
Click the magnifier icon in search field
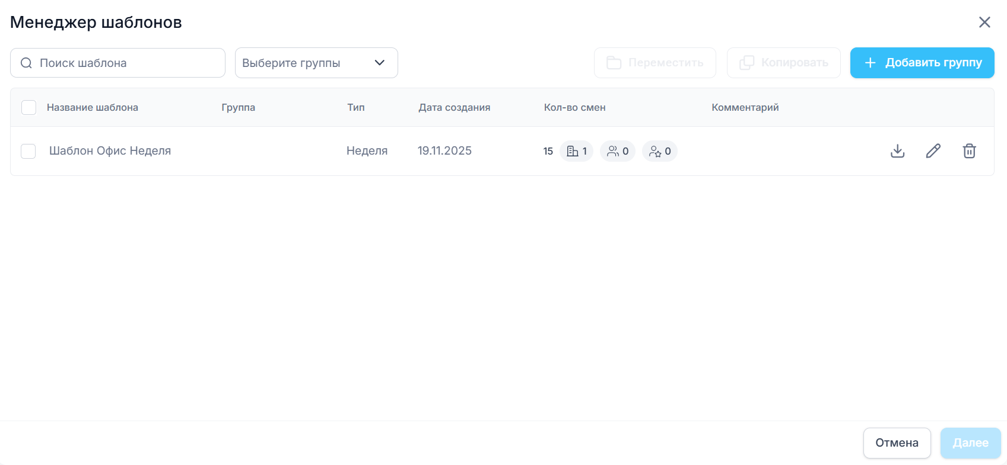(26, 63)
